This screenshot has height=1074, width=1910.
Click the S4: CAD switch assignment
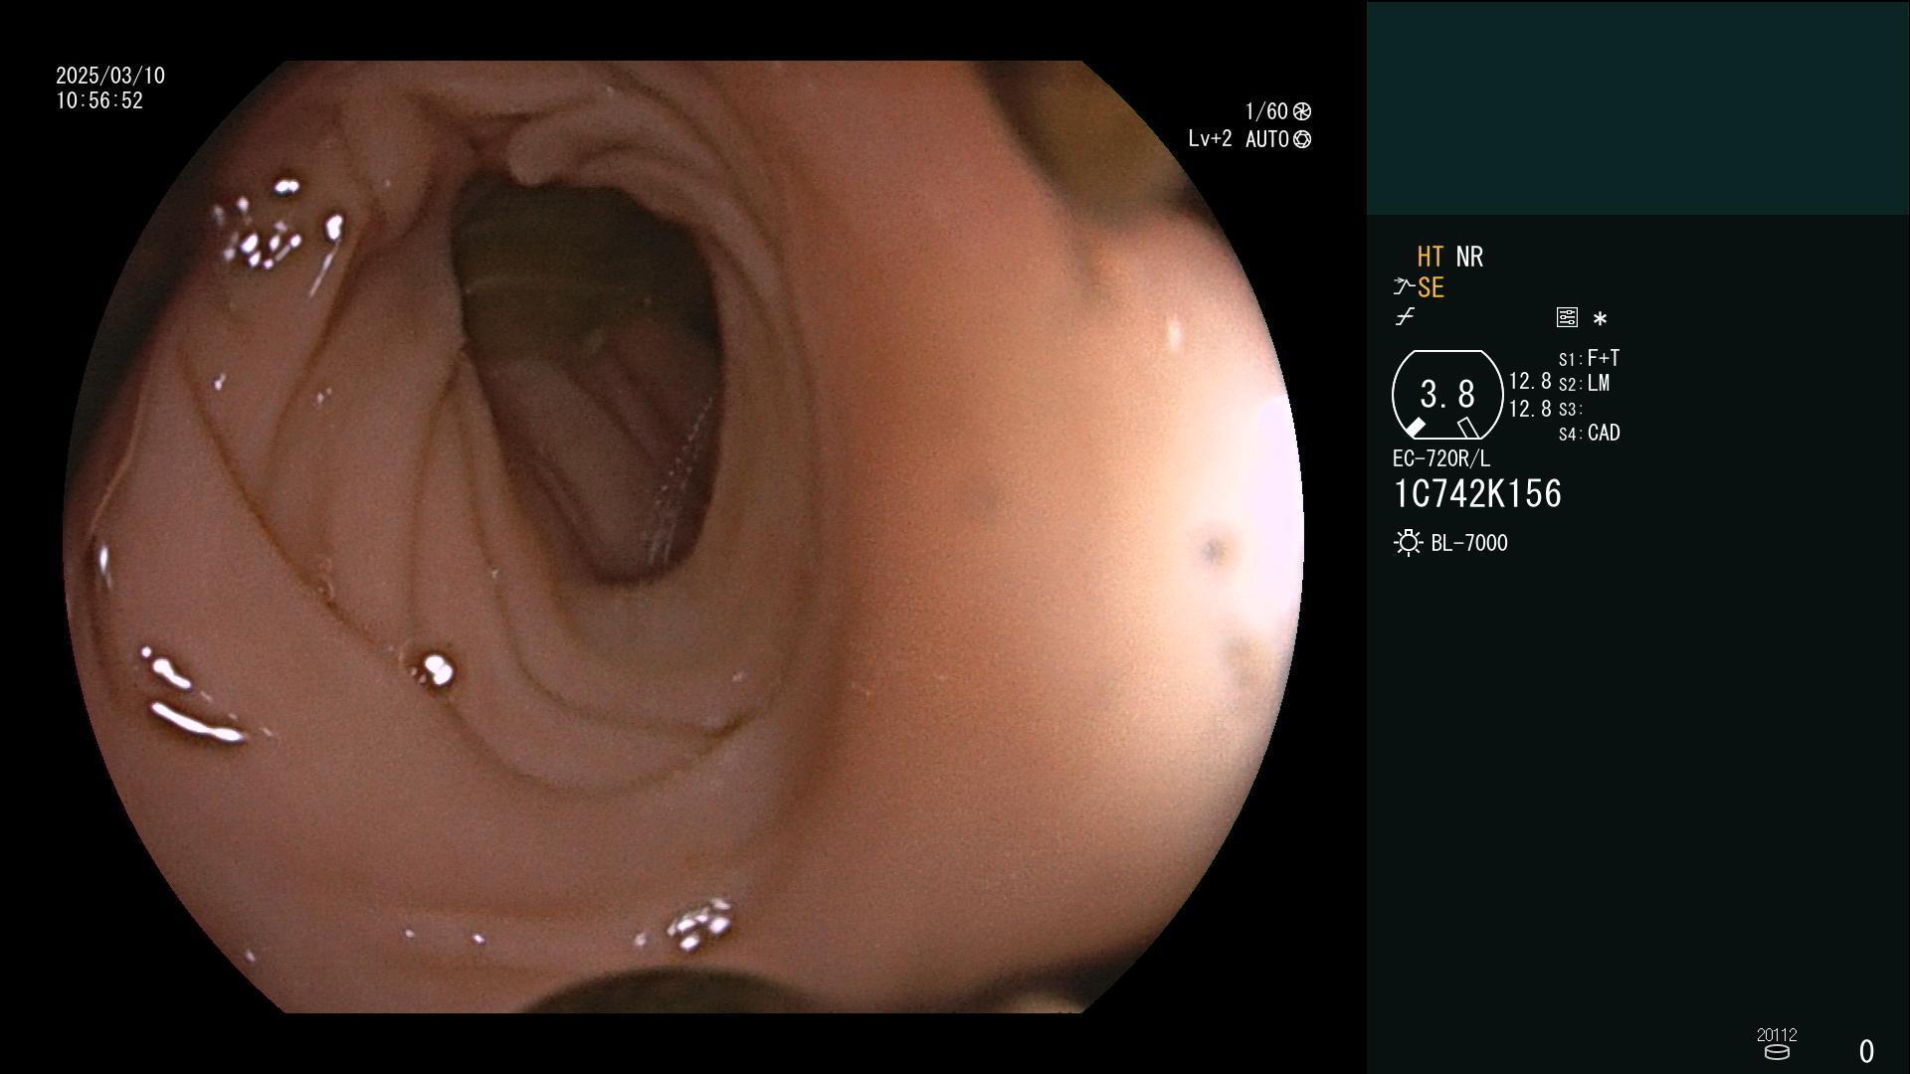(x=1589, y=433)
